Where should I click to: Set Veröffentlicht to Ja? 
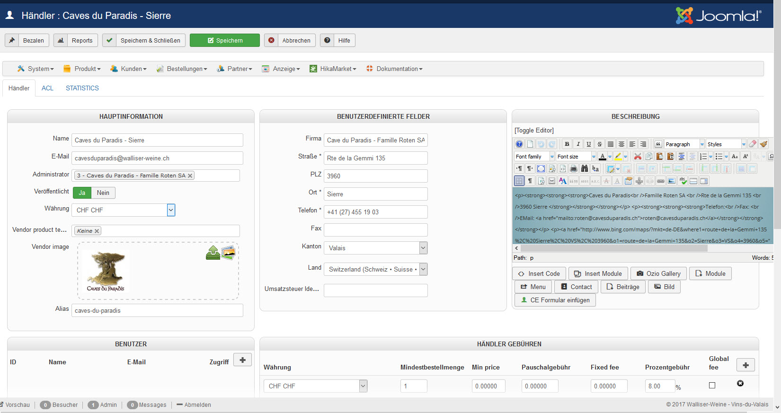(x=82, y=193)
